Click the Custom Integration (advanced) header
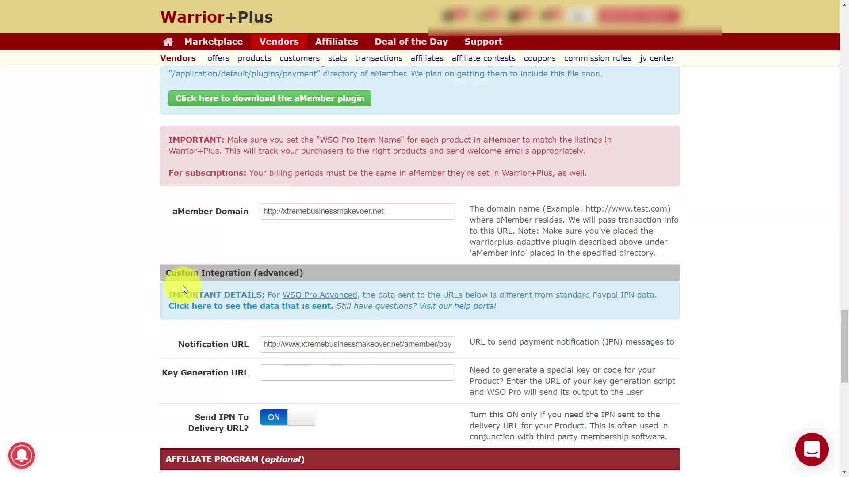This screenshot has height=477, width=849. (420, 273)
